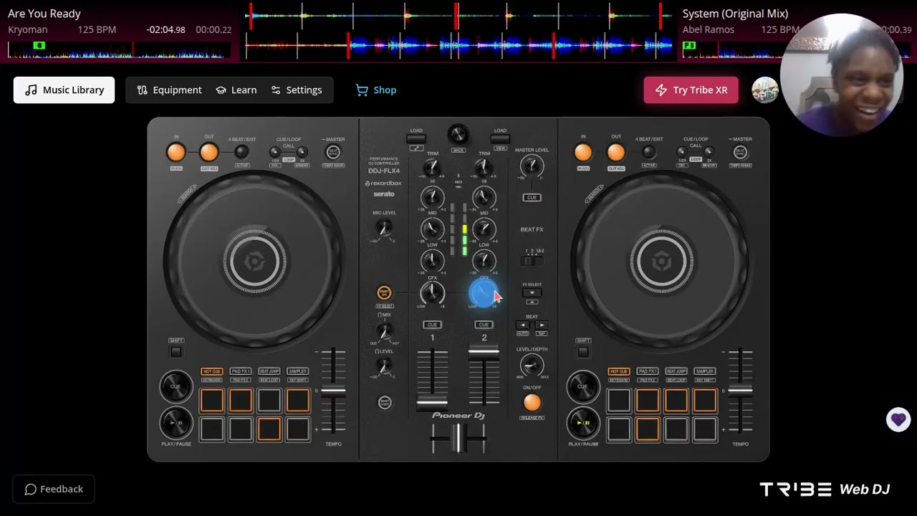
Task: Click right deck Tempo slider handle
Action: 740,391
